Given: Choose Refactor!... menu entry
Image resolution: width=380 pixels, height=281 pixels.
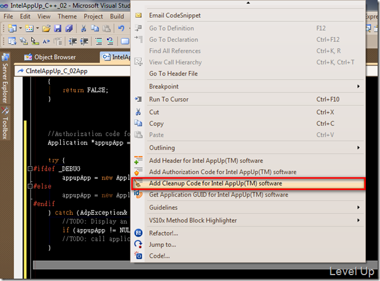Looking at the screenshot, I should (248, 233).
